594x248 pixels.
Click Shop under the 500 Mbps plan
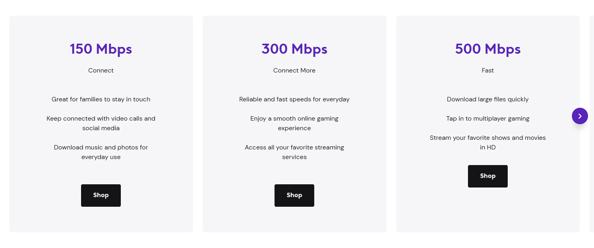(x=488, y=176)
